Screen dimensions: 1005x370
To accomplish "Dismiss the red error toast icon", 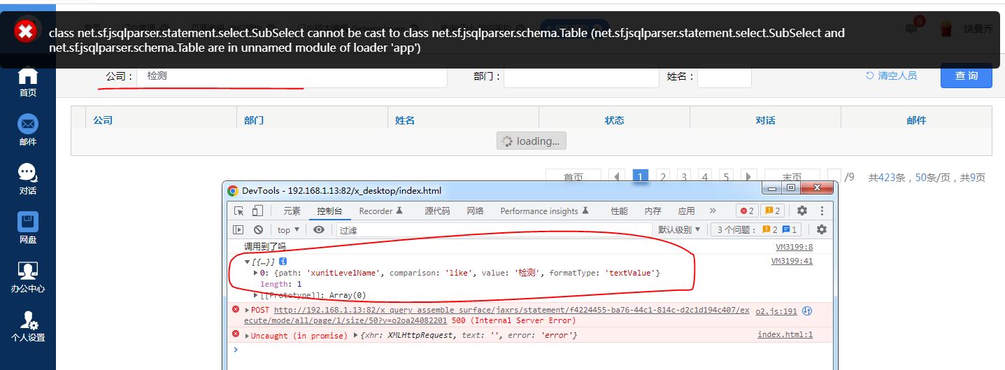I will (25, 31).
